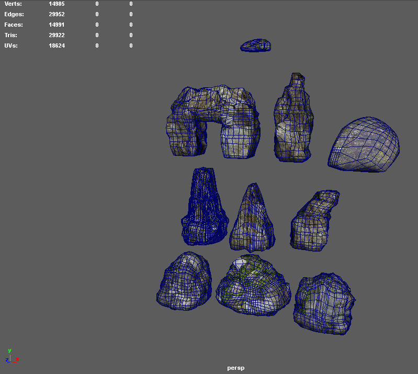Select the small flat rock at the top
This screenshot has width=418, height=374.
click(256, 45)
